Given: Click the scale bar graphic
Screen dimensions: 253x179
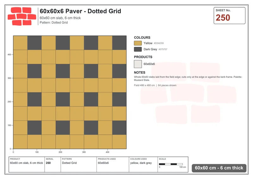Looking at the screenshot, I should point(171,164).
